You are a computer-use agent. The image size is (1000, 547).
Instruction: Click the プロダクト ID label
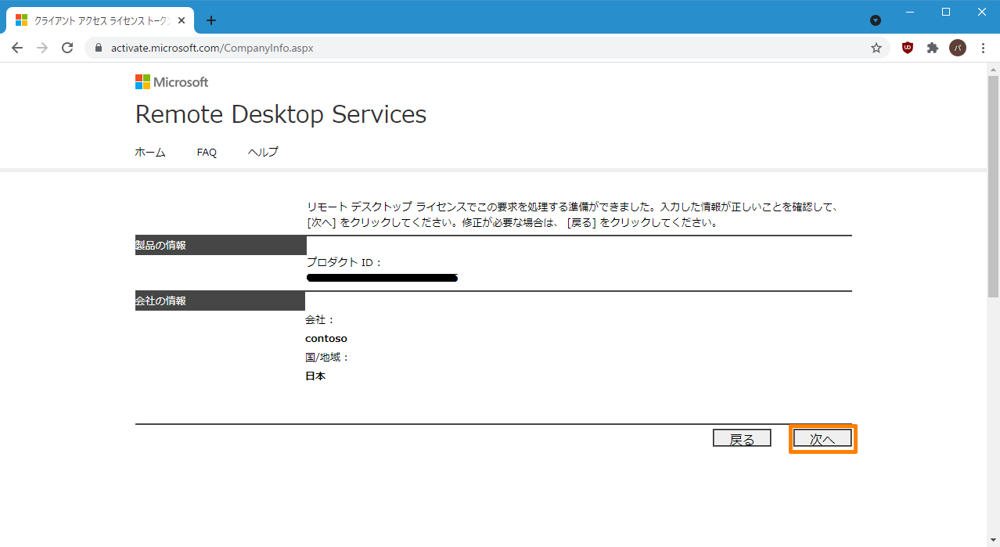344,263
